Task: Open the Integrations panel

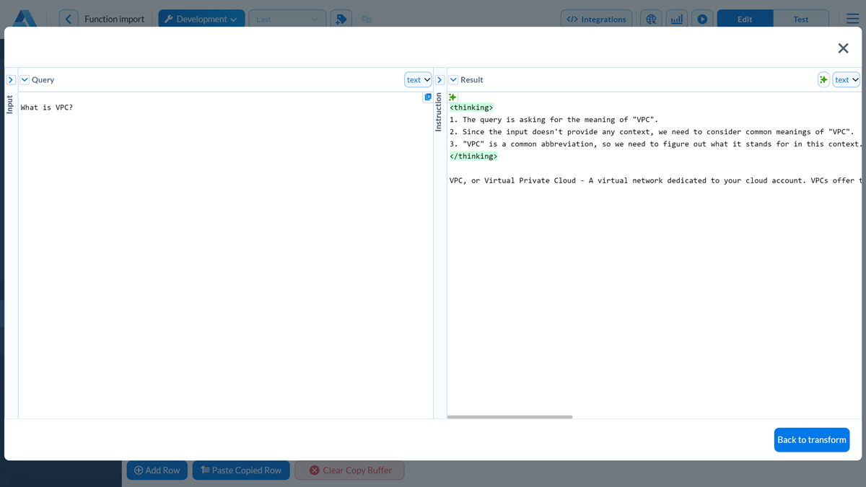Action: (596, 19)
